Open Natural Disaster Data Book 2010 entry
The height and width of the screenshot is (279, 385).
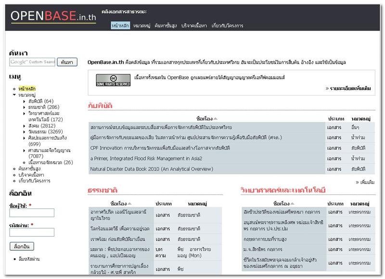[x=152, y=169]
